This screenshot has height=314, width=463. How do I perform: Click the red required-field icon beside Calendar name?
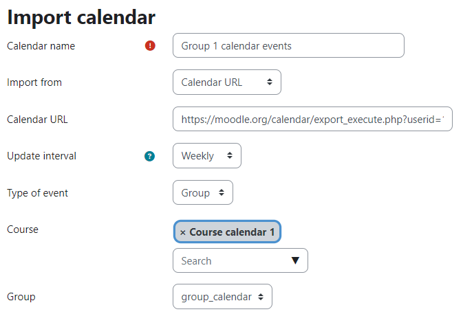tap(150, 46)
